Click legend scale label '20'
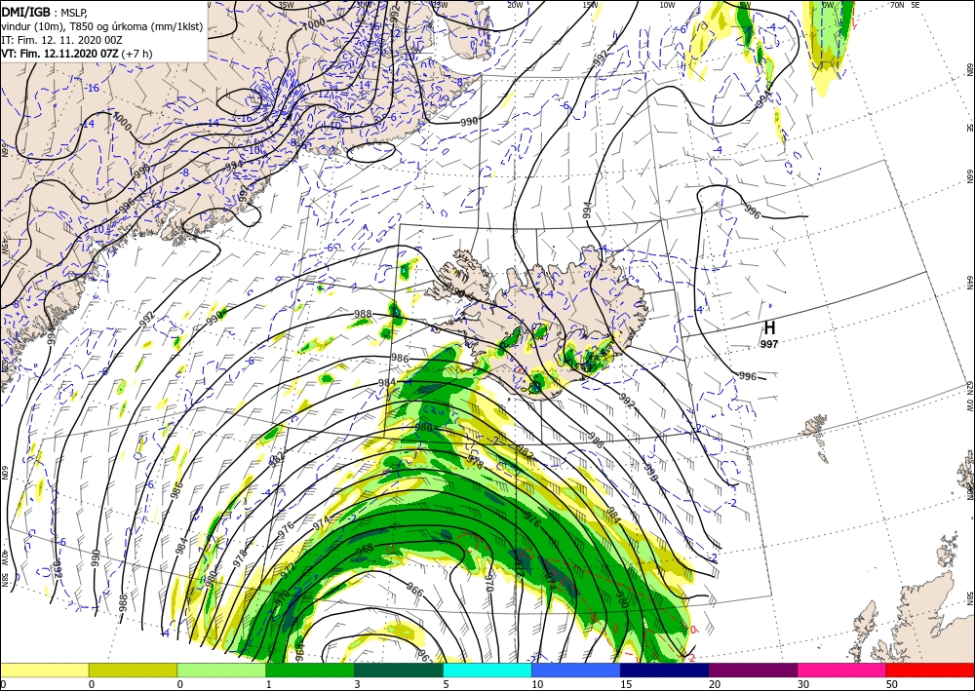975x691 pixels. click(x=715, y=684)
